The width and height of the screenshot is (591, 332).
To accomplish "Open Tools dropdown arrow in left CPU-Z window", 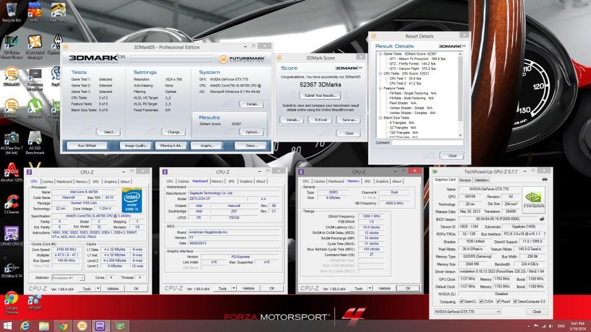I will tap(98, 289).
